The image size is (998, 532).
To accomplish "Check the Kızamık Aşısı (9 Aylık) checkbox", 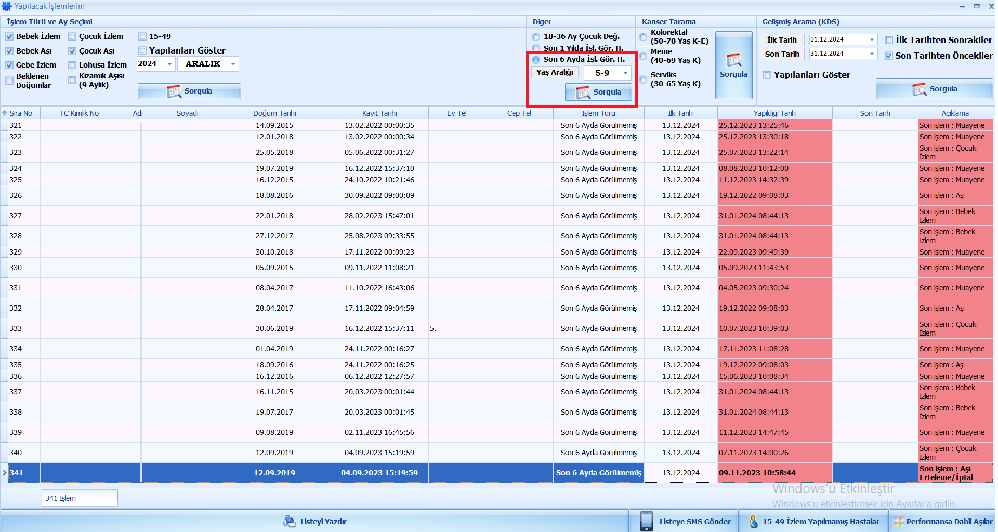I will (x=72, y=80).
